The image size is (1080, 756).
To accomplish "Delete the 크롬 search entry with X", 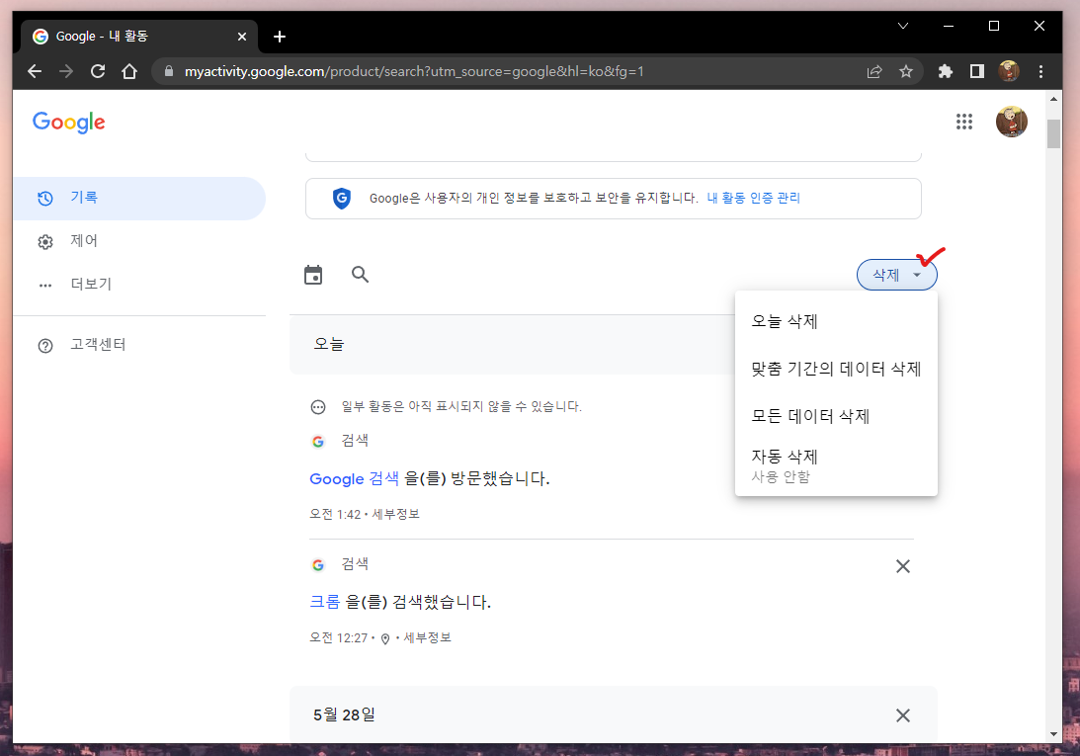I will (902, 566).
